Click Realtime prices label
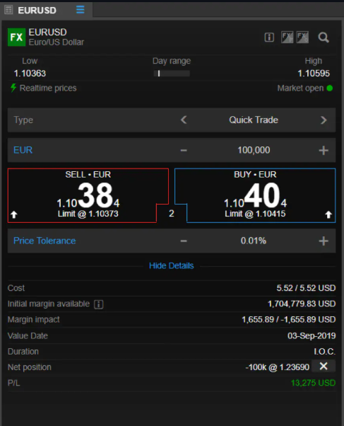Screen dimensions: 344x426 tap(48, 88)
